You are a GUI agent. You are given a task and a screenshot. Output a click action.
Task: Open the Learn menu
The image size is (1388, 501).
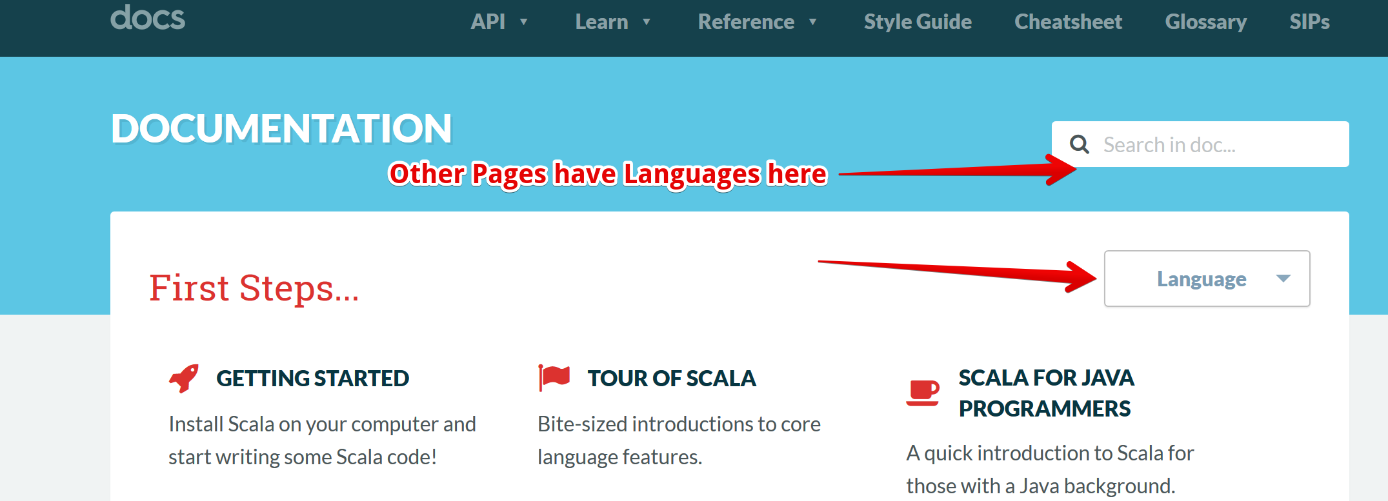click(601, 22)
